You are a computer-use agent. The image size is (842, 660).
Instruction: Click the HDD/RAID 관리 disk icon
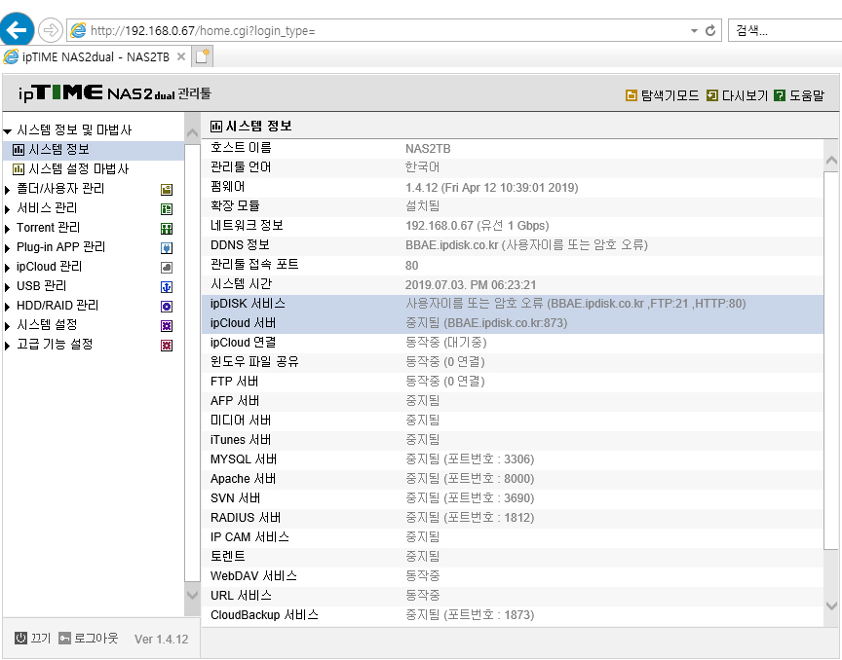[x=167, y=307]
